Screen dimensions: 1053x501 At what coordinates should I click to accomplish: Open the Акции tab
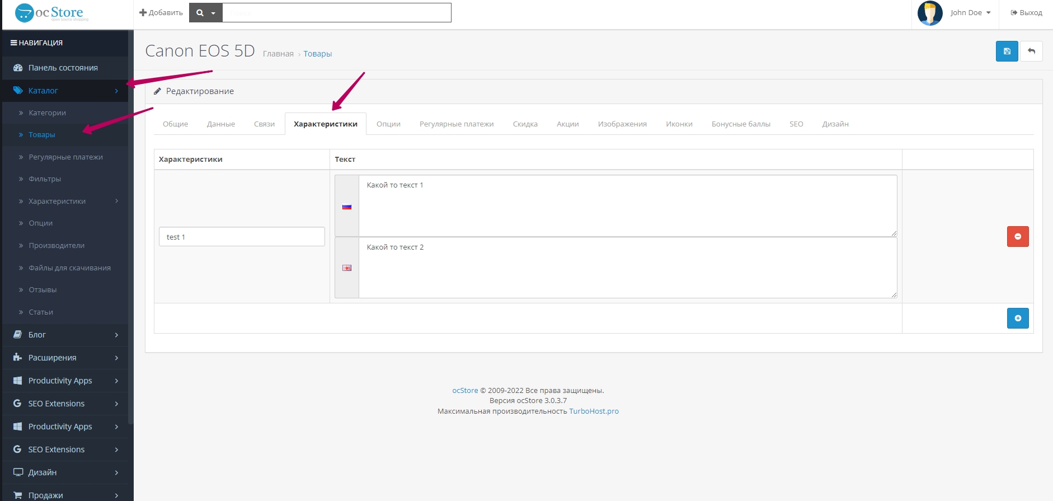pyautogui.click(x=567, y=124)
